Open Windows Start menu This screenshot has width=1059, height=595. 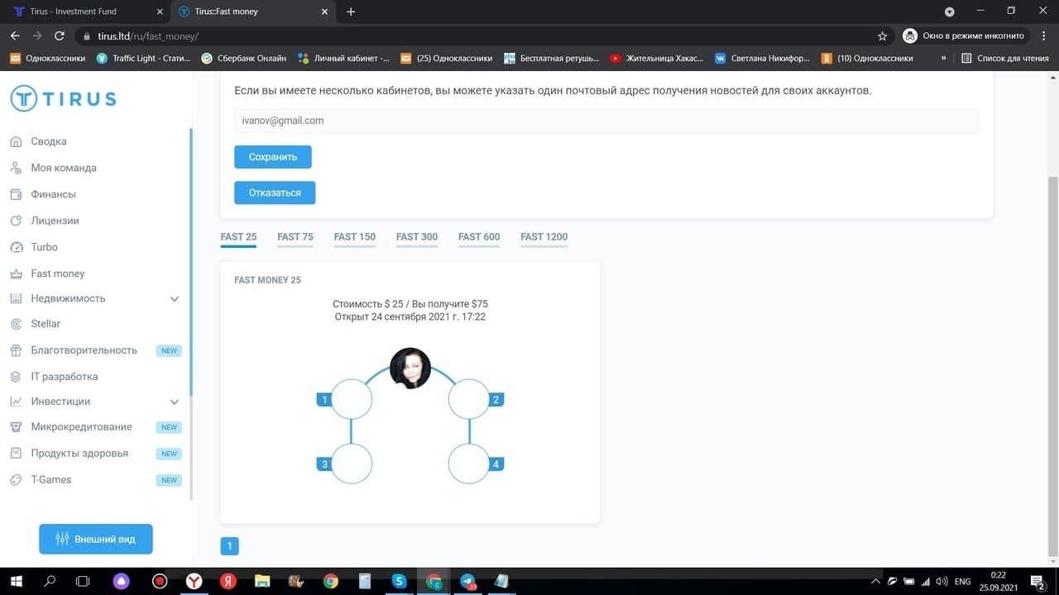[16, 581]
